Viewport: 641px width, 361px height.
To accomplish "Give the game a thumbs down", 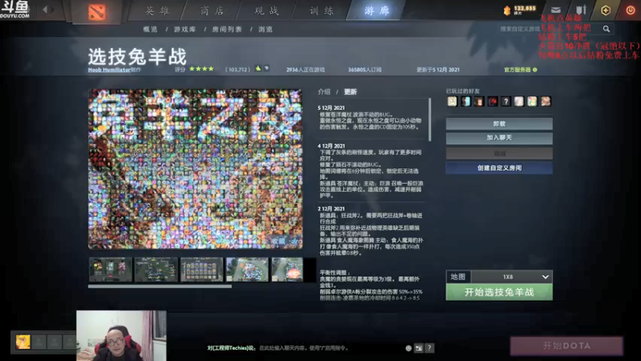I will 267,68.
